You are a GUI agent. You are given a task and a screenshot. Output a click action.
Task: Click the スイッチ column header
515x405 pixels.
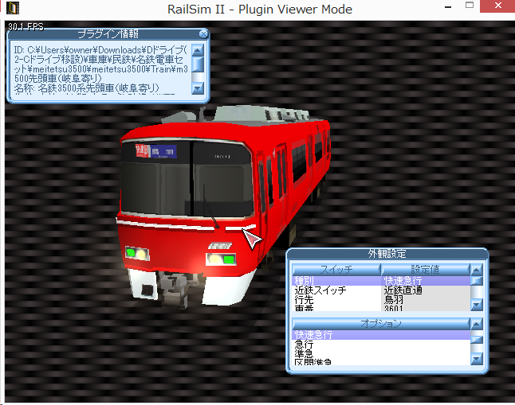point(336,270)
